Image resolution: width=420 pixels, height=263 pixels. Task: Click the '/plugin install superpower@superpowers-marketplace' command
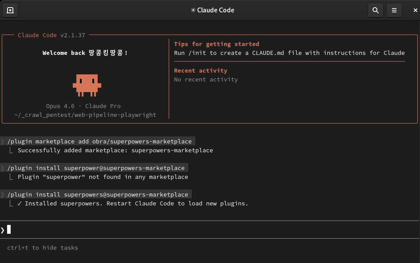pos(96,168)
